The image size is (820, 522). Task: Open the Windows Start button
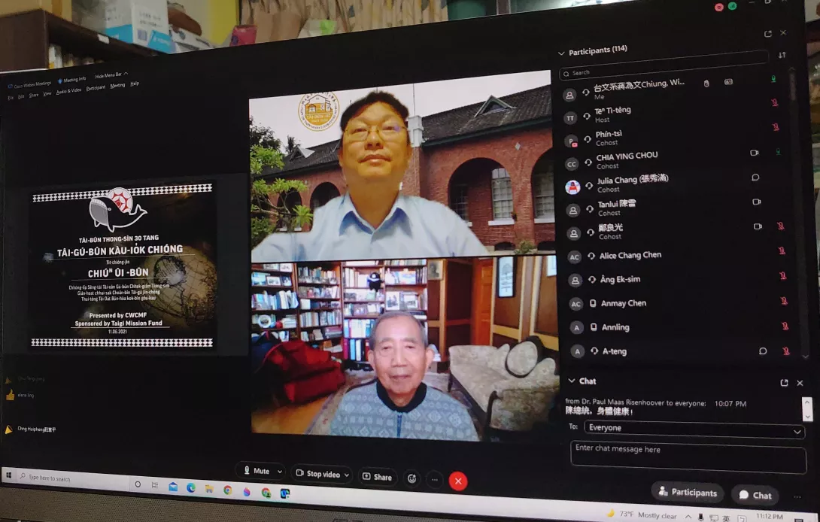click(8, 475)
